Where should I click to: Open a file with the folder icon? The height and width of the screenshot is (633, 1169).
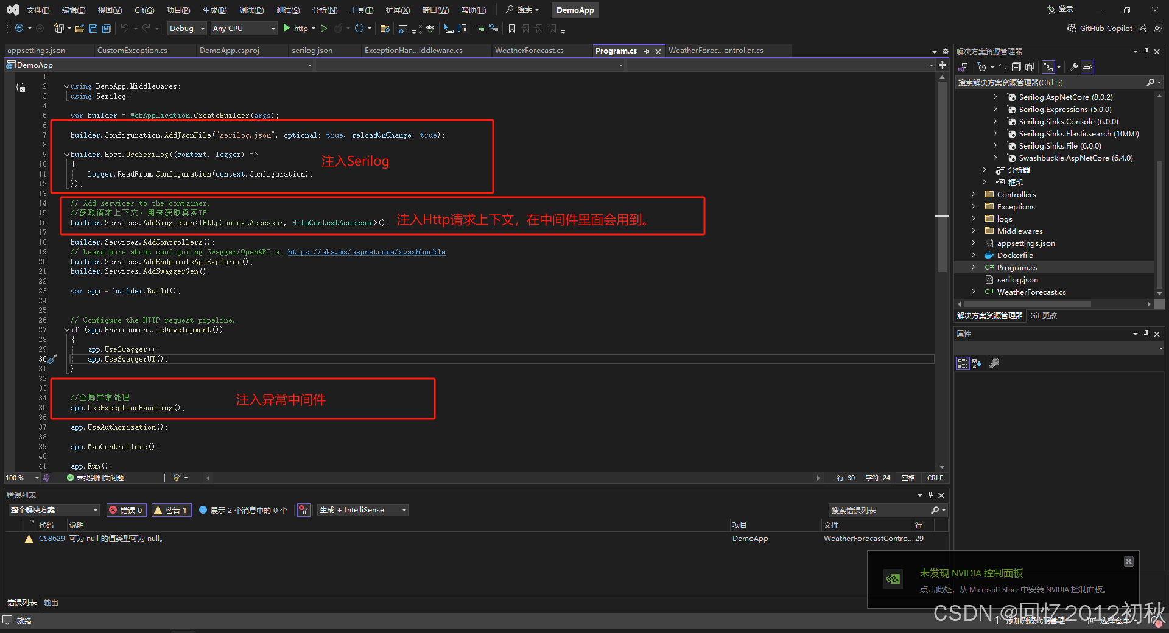click(79, 29)
